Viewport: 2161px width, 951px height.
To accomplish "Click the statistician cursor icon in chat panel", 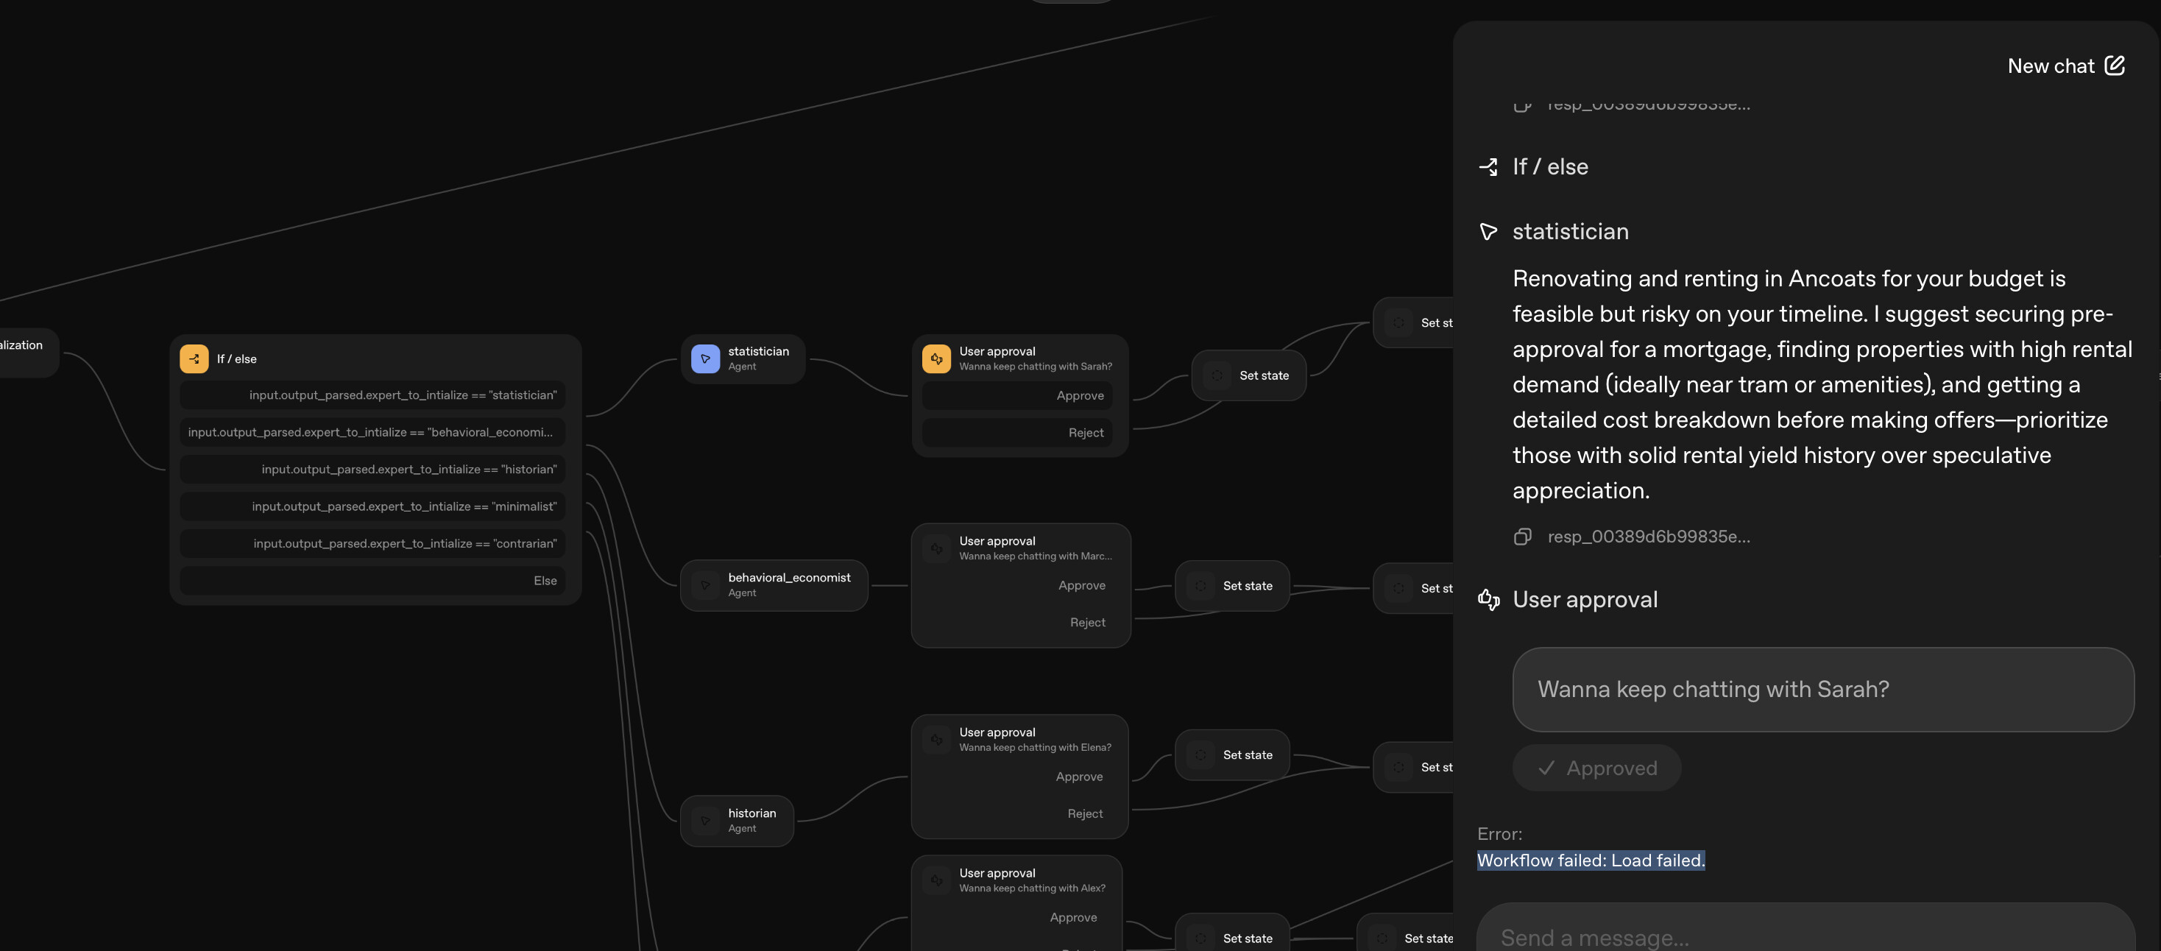I will pyautogui.click(x=1488, y=231).
